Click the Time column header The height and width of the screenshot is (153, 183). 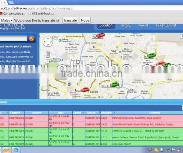(x=60, y=113)
